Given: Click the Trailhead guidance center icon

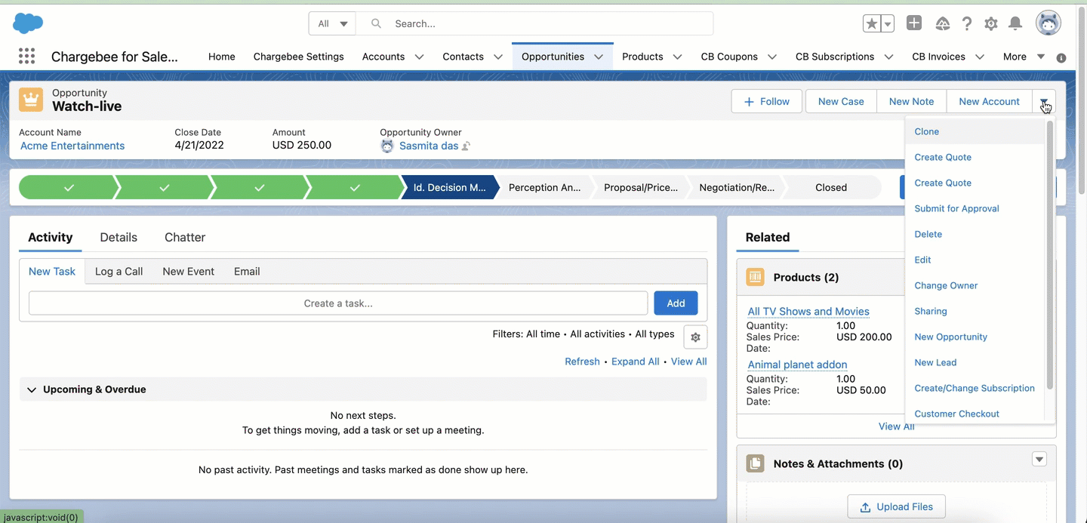Looking at the screenshot, I should [942, 24].
